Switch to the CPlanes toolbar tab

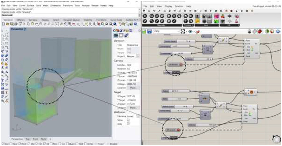21,20
